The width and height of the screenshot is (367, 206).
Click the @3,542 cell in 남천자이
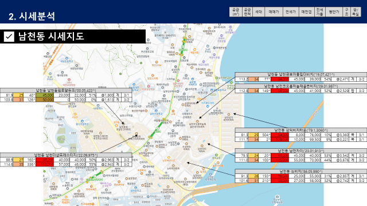[x=341, y=155]
